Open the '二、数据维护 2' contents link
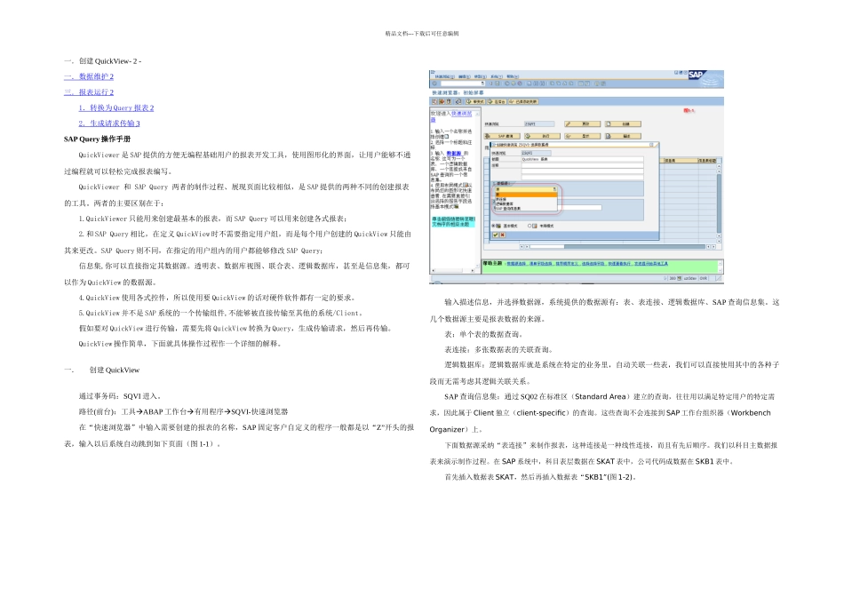 click(89, 76)
